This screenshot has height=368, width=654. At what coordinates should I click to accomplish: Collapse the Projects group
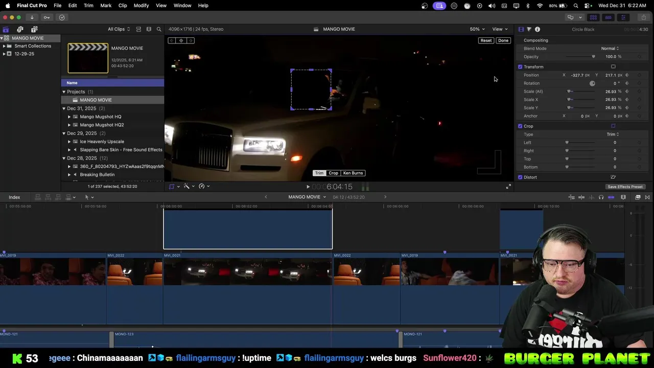click(x=64, y=91)
